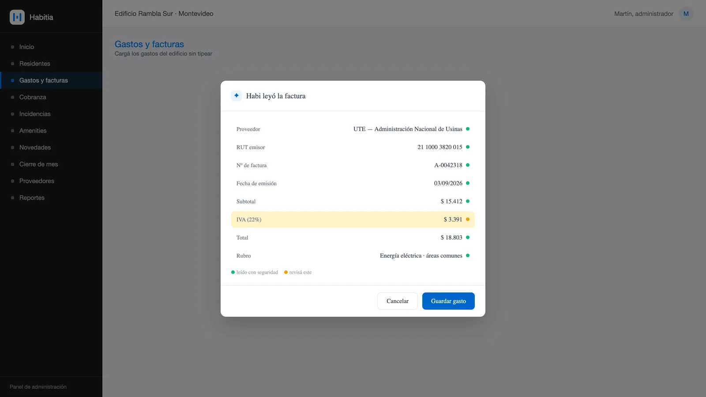The height and width of the screenshot is (397, 706).
Task: Click the green dot on RUT emisor row
Action: [x=468, y=147]
